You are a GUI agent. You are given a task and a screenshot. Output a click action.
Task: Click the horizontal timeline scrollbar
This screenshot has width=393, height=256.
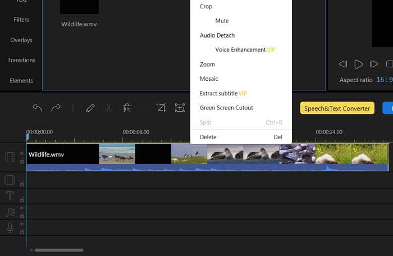pos(59,250)
